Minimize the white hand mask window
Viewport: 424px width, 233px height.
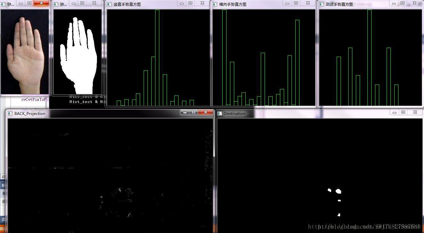click(x=74, y=3)
